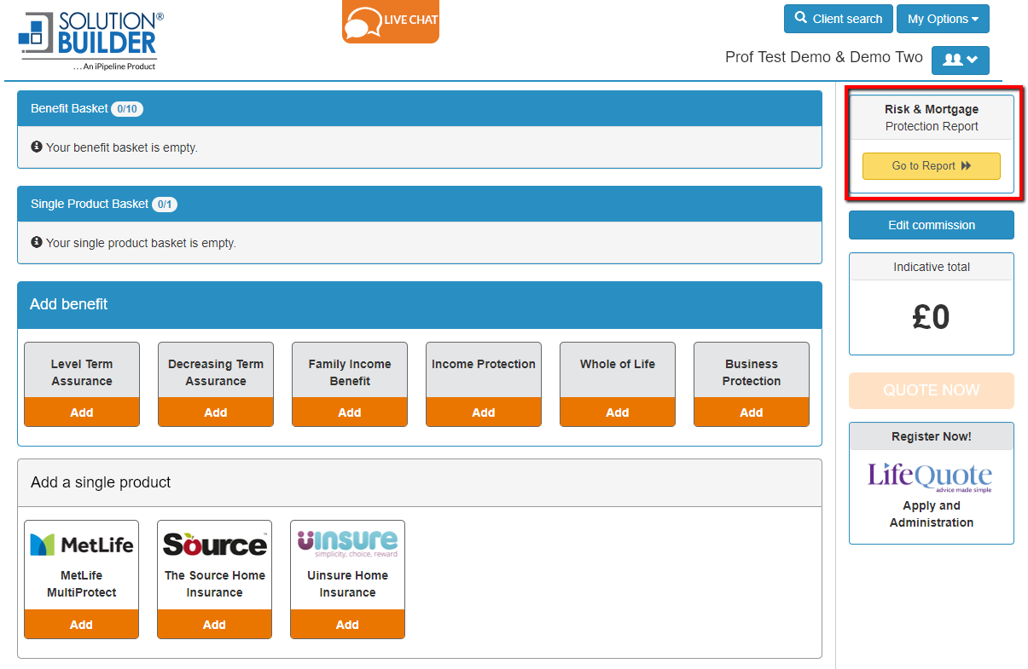The image size is (1028, 669).
Task: Expand the My Options dropdown
Action: (x=943, y=19)
